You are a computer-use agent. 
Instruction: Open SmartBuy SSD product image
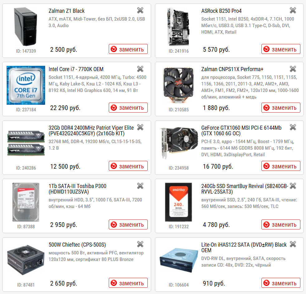point(179,202)
